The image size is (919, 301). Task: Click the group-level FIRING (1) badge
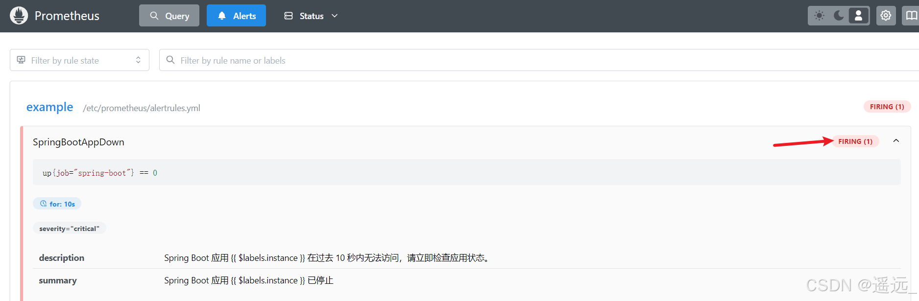click(x=887, y=107)
